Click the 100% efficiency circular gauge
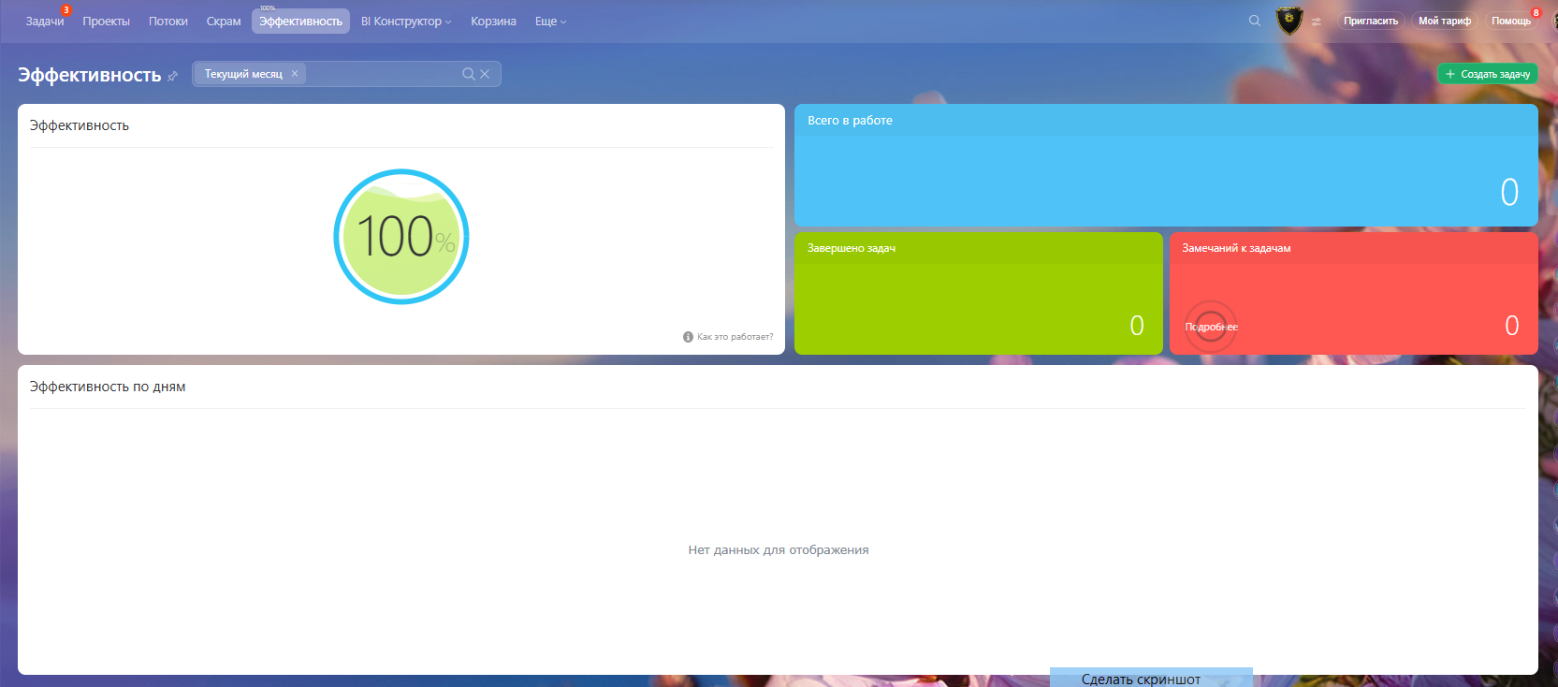 401,237
